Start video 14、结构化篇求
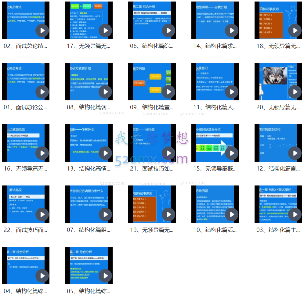Screen dimensions: 304x295 [x=232, y=31]
